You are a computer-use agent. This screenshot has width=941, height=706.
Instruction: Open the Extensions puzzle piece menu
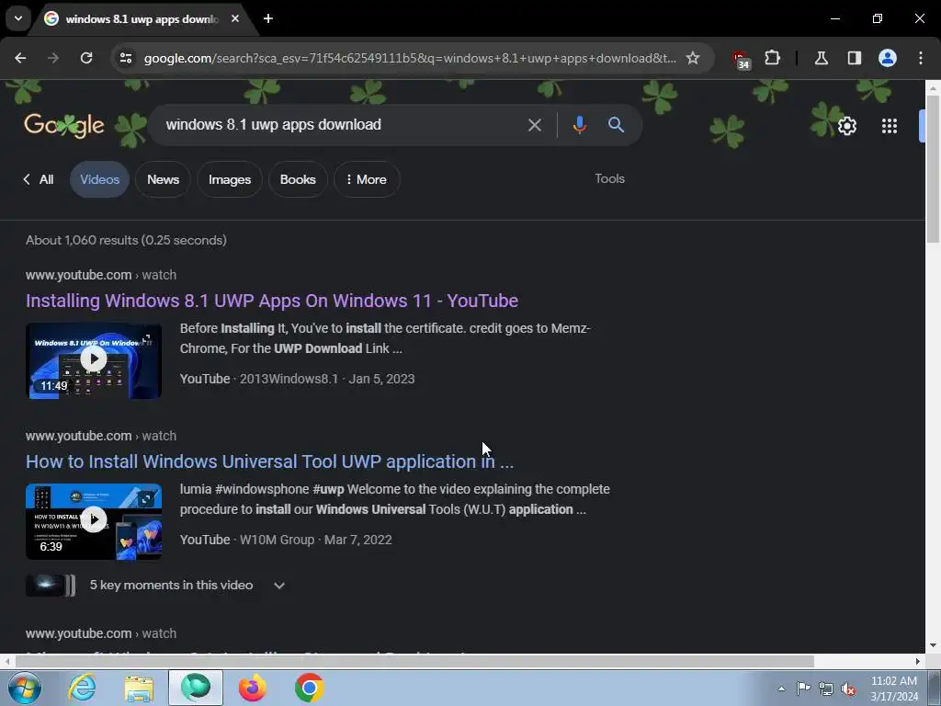[x=772, y=58]
